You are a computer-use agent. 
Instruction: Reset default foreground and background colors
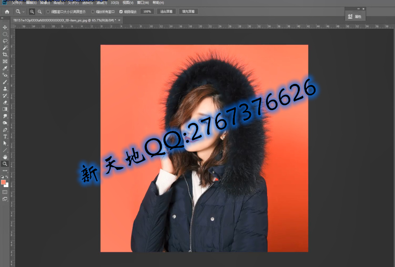coord(2,177)
